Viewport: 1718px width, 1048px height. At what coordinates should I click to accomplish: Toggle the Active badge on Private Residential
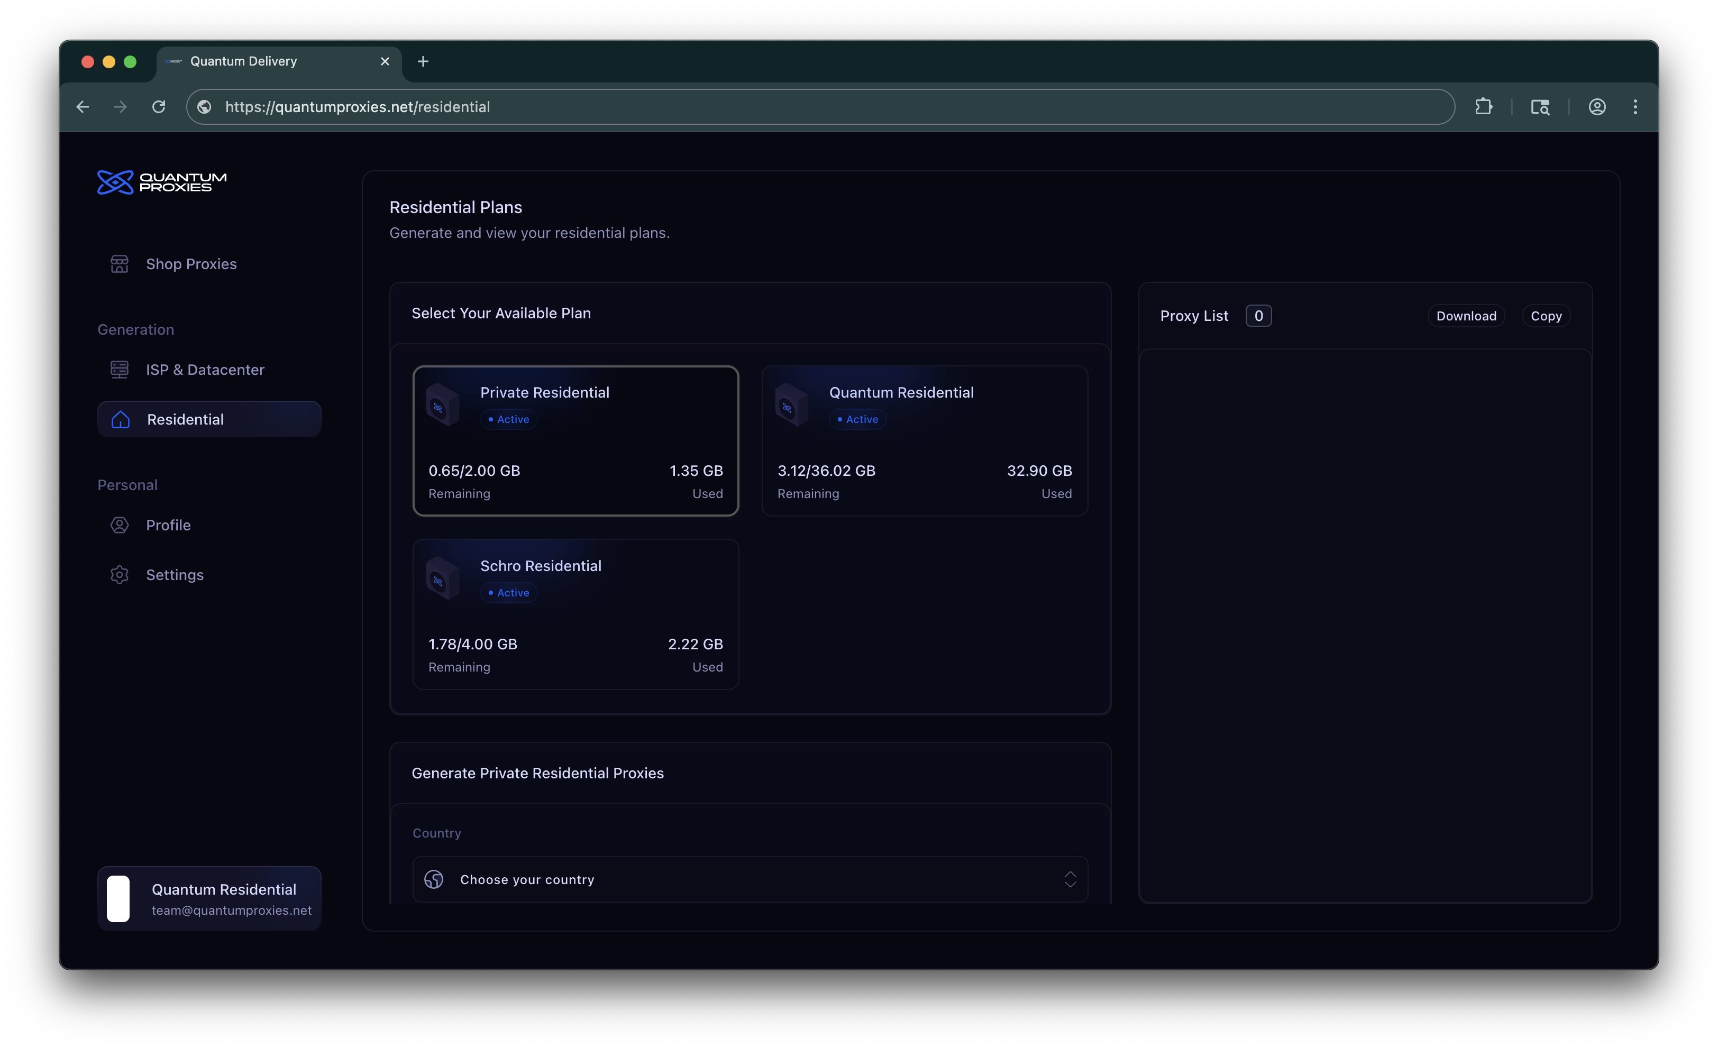pos(508,419)
